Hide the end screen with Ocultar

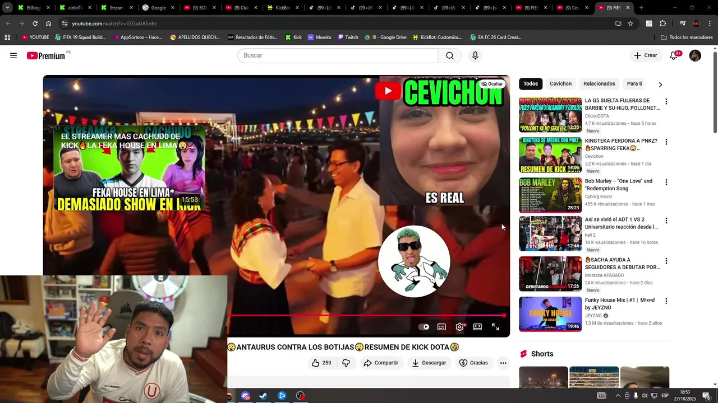(x=492, y=84)
